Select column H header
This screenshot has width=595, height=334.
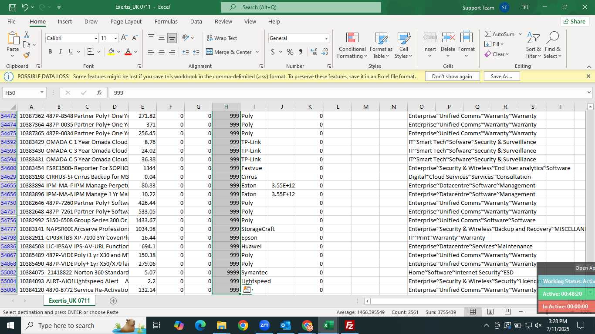click(226, 107)
